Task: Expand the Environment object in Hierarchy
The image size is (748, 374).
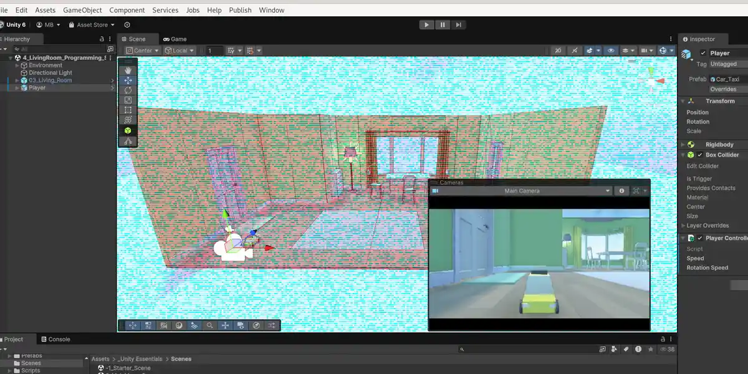Action: pyautogui.click(x=17, y=65)
